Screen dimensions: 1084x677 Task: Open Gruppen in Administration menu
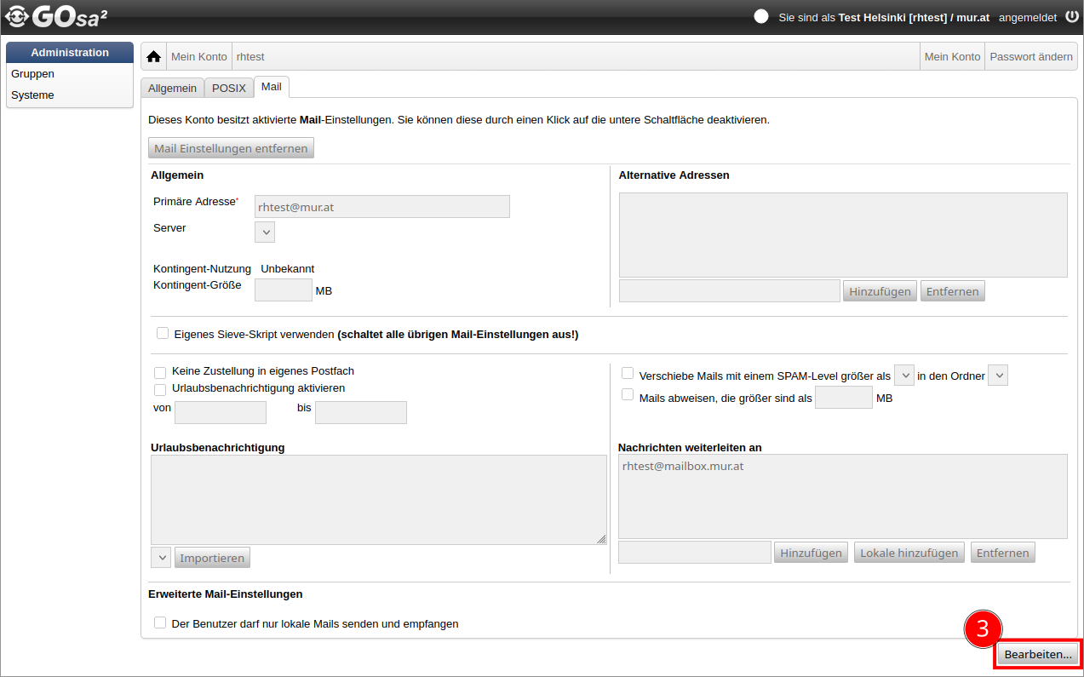pos(33,74)
